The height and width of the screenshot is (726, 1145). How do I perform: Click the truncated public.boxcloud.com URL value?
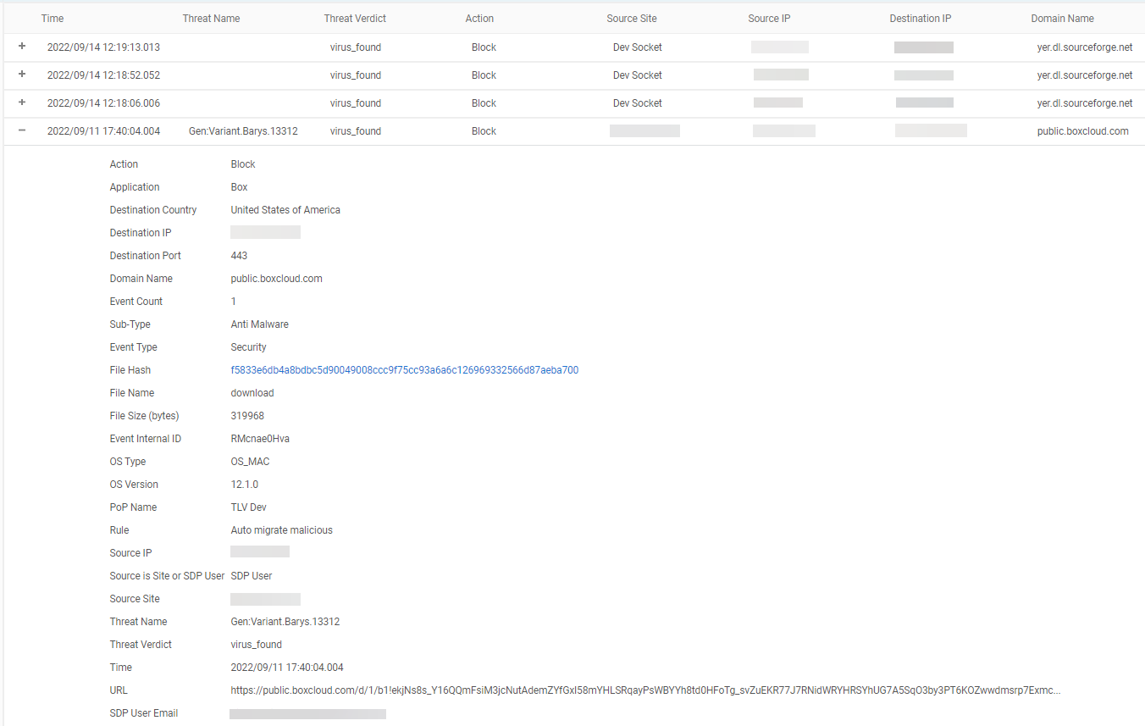tap(644, 690)
